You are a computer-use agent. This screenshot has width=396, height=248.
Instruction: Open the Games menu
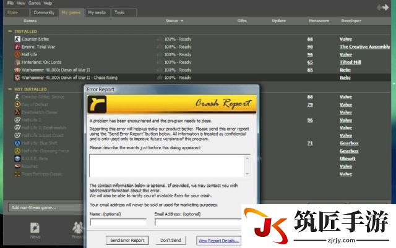coord(35,3)
